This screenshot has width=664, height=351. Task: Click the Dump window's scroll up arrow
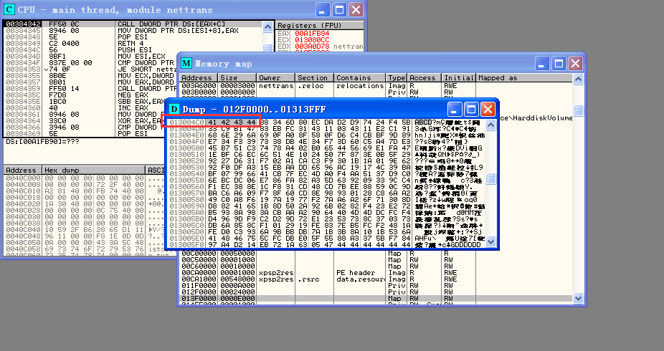point(490,125)
